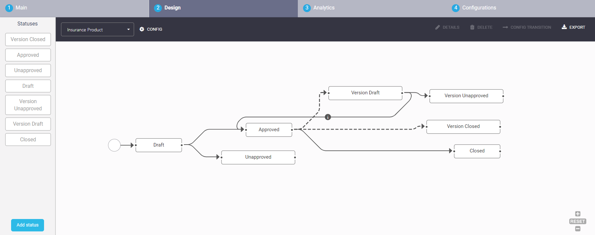Zoom in with the plus icon
The height and width of the screenshot is (235, 595).
click(578, 214)
